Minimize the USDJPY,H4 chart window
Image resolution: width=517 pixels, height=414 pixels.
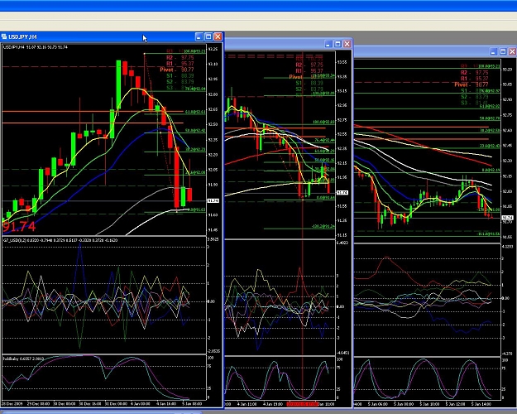[x=199, y=37]
